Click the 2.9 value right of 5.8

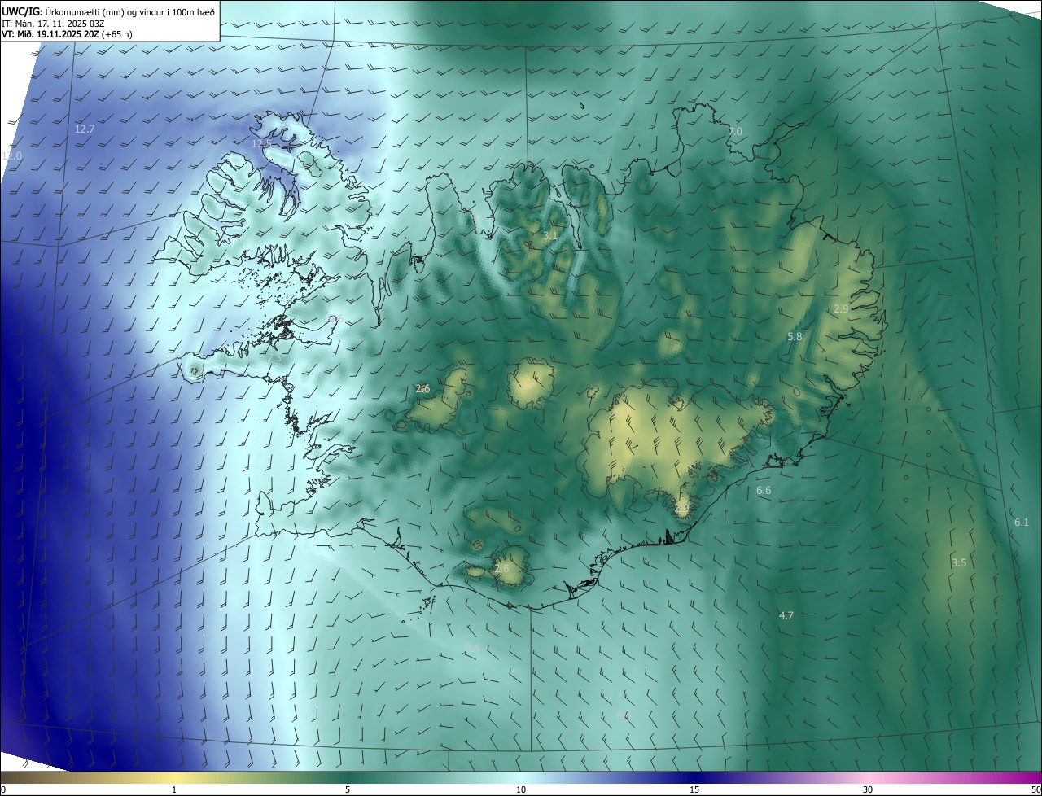click(x=841, y=309)
